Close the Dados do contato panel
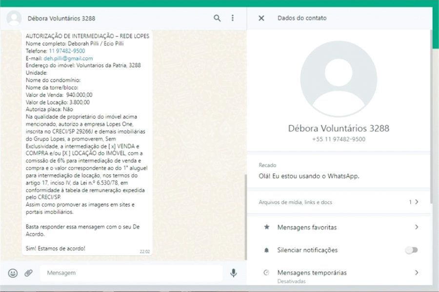The image size is (439, 292). pos(261,18)
